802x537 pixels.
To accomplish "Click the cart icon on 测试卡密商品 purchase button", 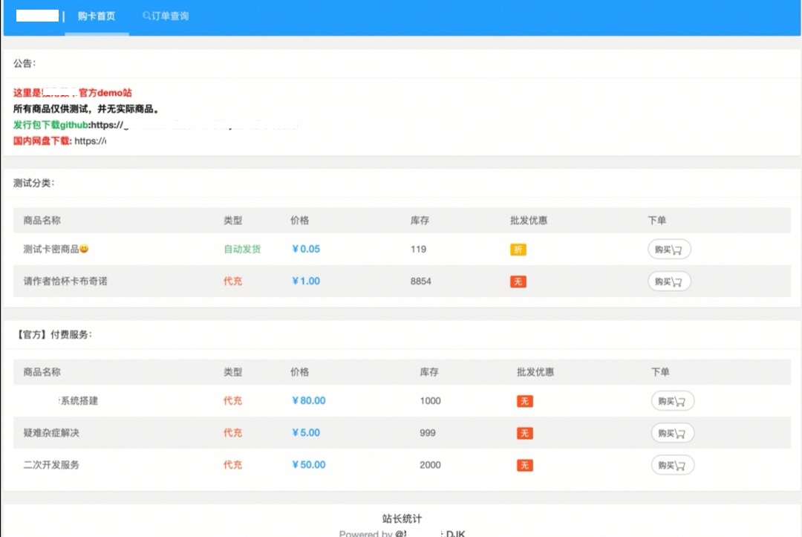I will tap(677, 250).
